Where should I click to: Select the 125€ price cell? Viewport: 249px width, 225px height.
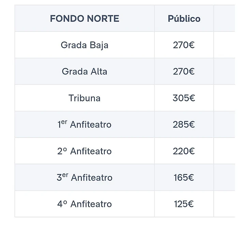point(184,204)
